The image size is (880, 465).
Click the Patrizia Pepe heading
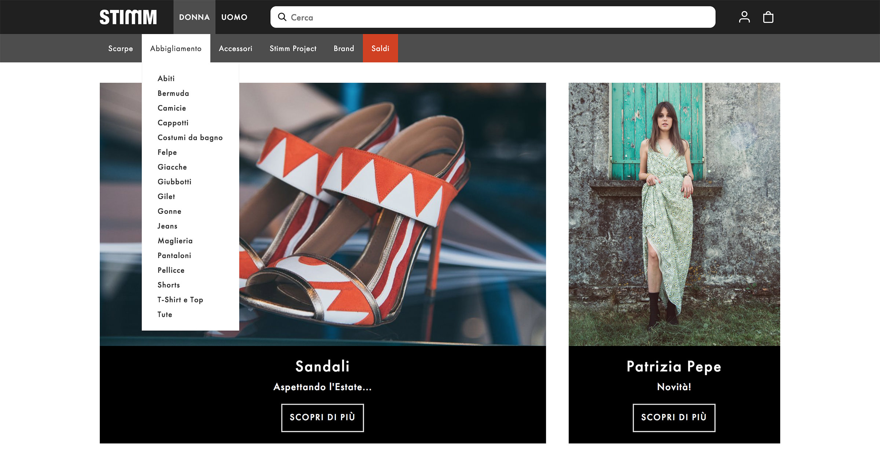pyautogui.click(x=674, y=366)
